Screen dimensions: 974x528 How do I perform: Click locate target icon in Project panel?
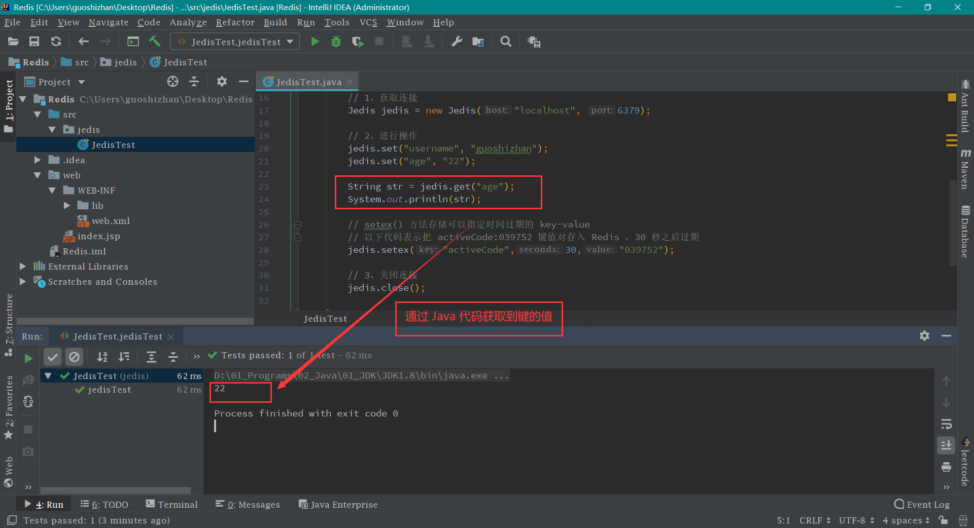pyautogui.click(x=172, y=82)
